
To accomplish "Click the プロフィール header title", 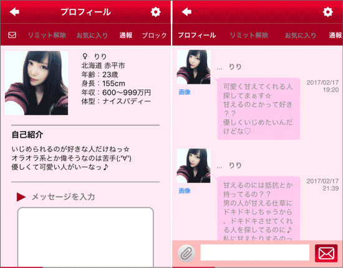I will pos(85,12).
